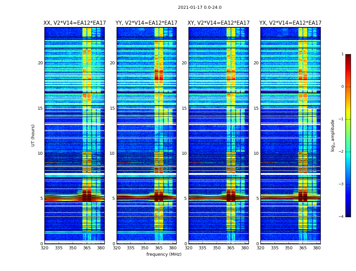Click the log10 amplitude colorbar label

[333, 135]
